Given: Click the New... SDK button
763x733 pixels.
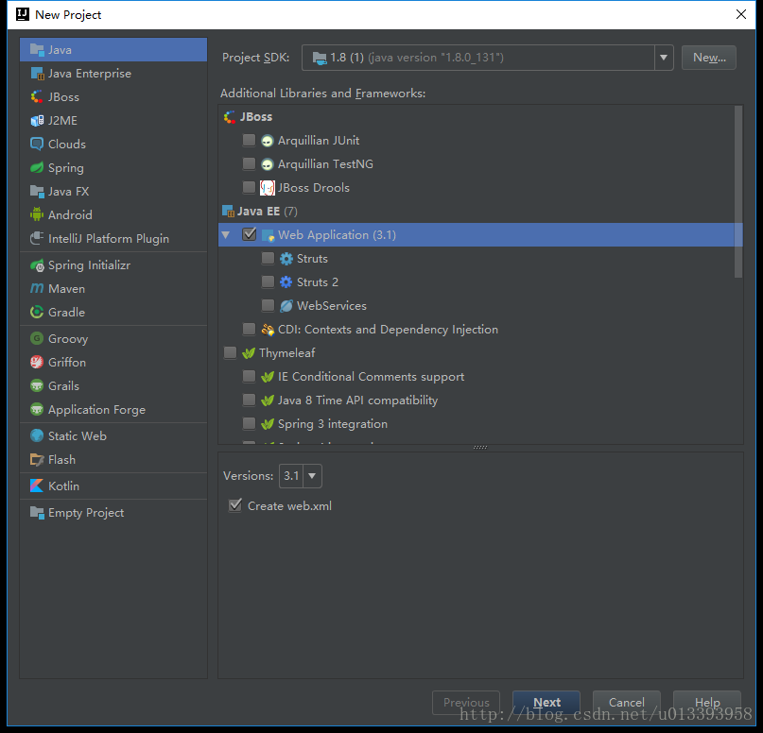Looking at the screenshot, I should (709, 58).
